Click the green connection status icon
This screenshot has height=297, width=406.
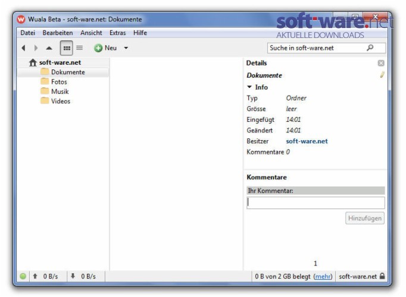tap(23, 276)
